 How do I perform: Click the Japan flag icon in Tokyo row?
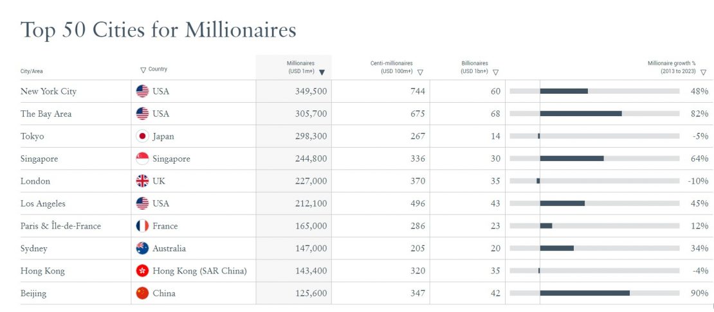click(x=142, y=136)
